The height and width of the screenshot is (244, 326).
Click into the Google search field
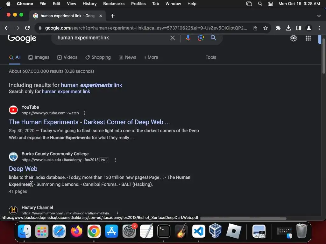click(112, 38)
